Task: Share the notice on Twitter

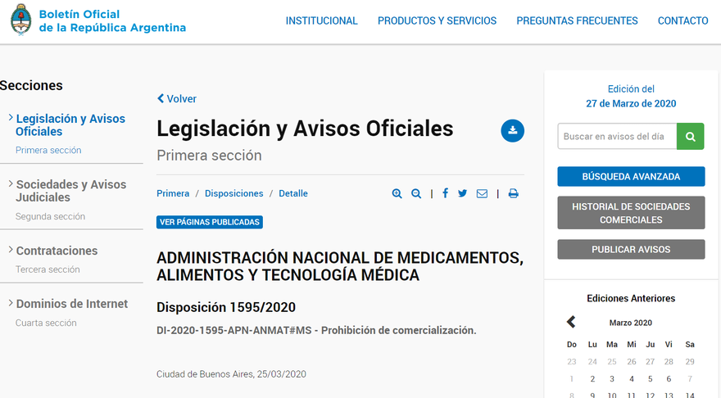Action: [463, 193]
